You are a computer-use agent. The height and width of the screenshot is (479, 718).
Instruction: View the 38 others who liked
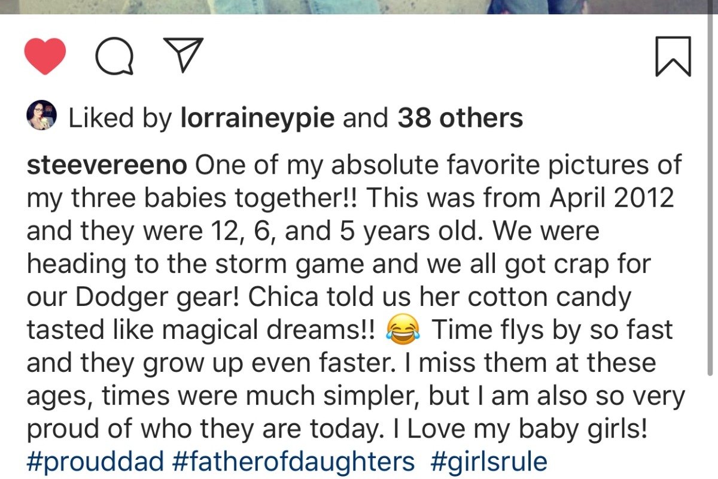[x=460, y=118]
